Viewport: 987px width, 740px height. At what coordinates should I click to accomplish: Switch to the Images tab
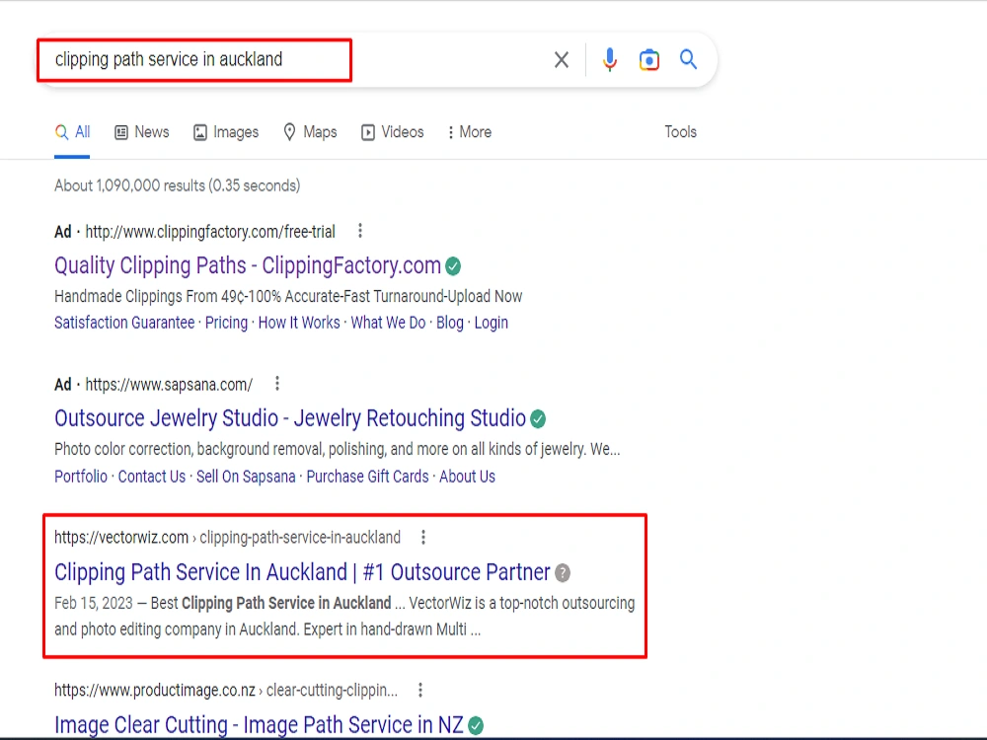(226, 132)
